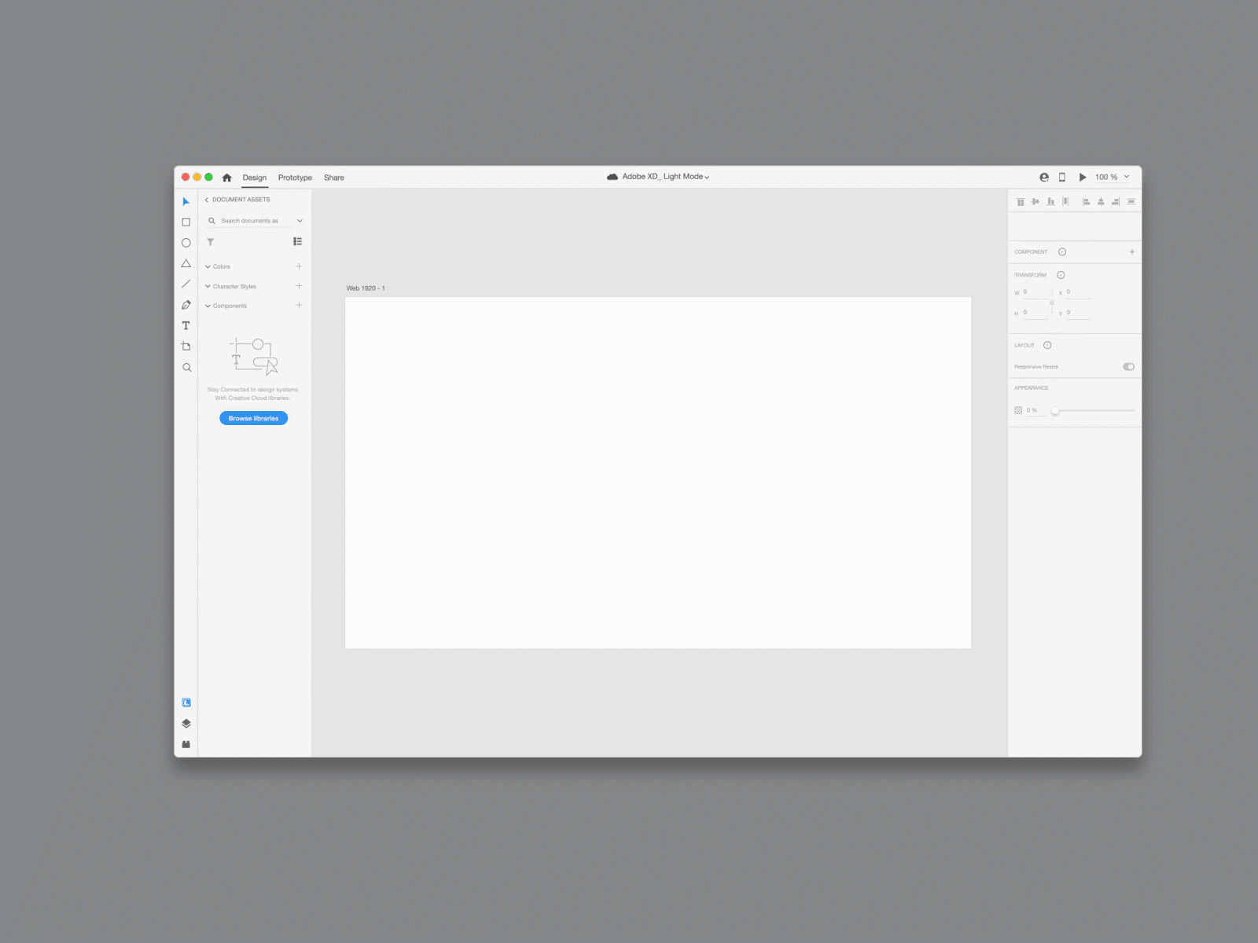Add a new character style plus
Image resolution: width=1258 pixels, height=943 pixels.
pos(299,286)
